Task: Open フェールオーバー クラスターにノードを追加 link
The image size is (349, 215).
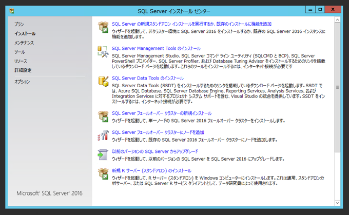Action: [x=158, y=132]
